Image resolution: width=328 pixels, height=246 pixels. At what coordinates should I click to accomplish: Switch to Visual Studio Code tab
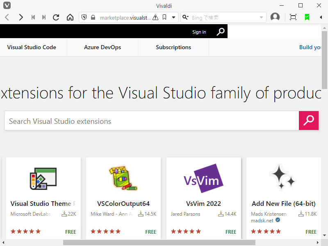pos(32,47)
